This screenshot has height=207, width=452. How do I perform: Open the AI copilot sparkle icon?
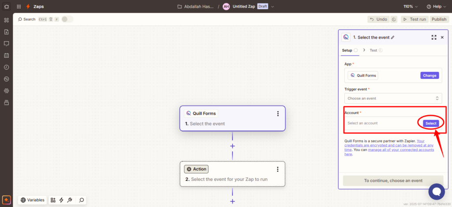click(6, 200)
